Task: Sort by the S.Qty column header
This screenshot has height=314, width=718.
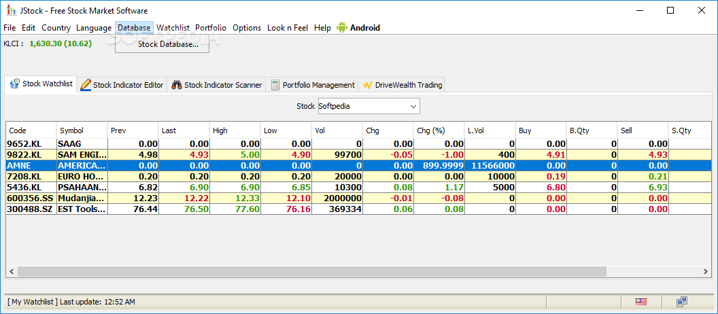Action: (690, 130)
